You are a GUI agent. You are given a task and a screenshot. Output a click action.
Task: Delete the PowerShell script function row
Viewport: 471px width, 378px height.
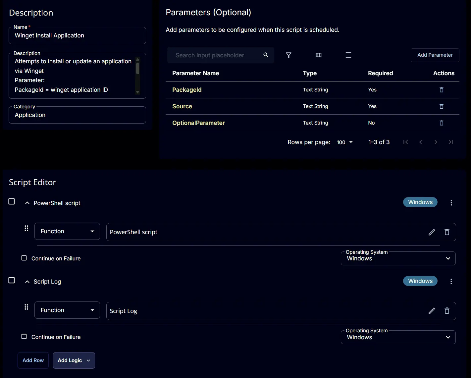click(x=447, y=232)
